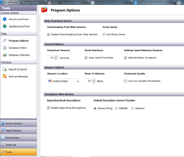Open Database Statistics chart icon

pos(4,55)
